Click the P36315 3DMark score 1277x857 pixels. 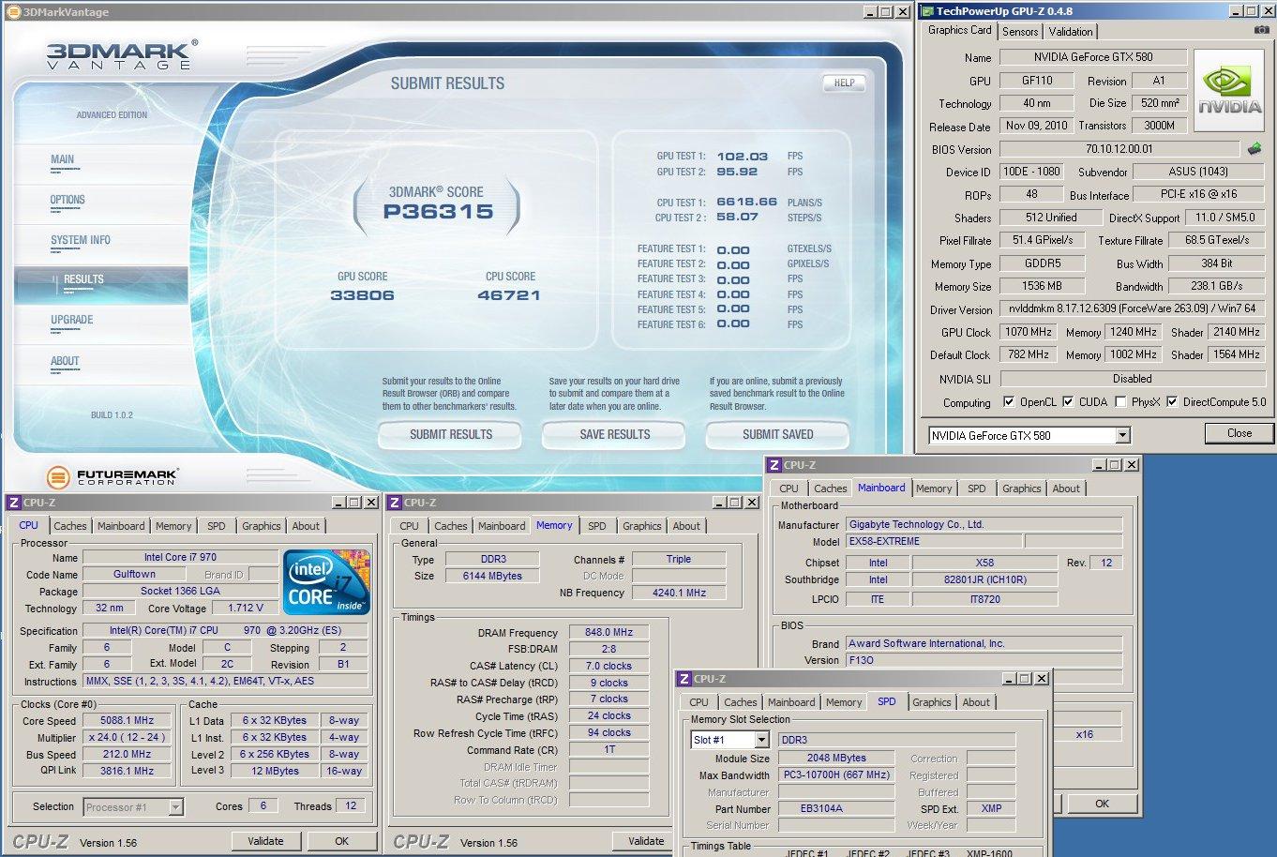pyautogui.click(x=438, y=212)
